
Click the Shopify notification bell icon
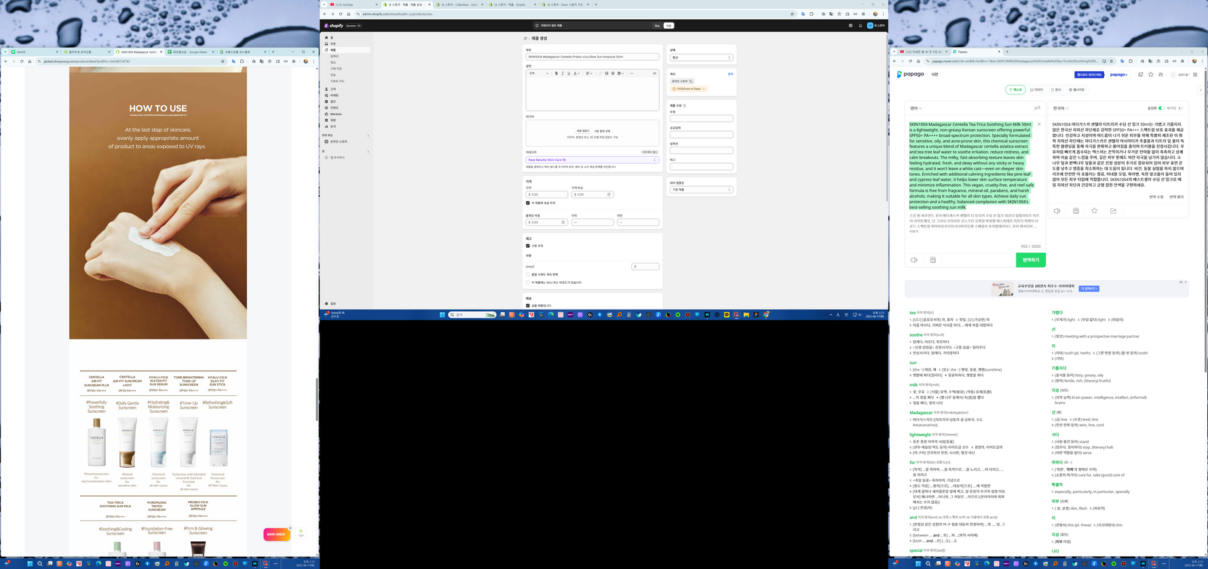pyautogui.click(x=860, y=25)
